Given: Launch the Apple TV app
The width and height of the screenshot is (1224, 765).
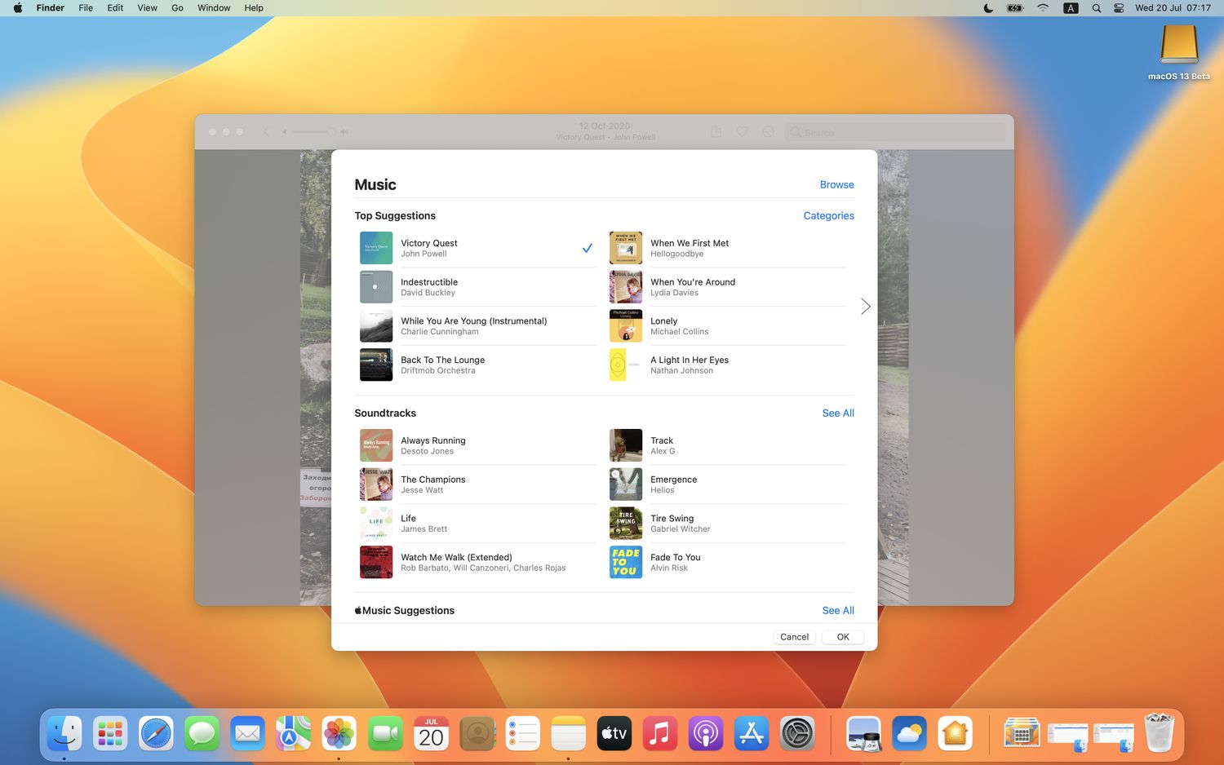Looking at the screenshot, I should tap(614, 734).
